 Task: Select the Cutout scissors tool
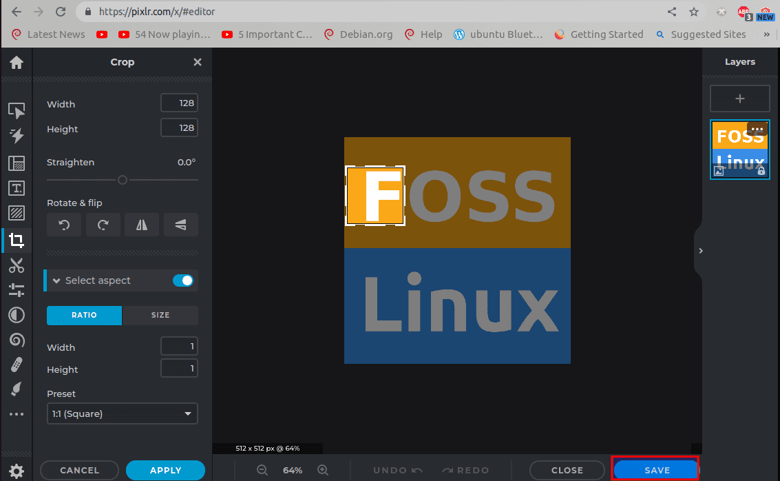(17, 265)
